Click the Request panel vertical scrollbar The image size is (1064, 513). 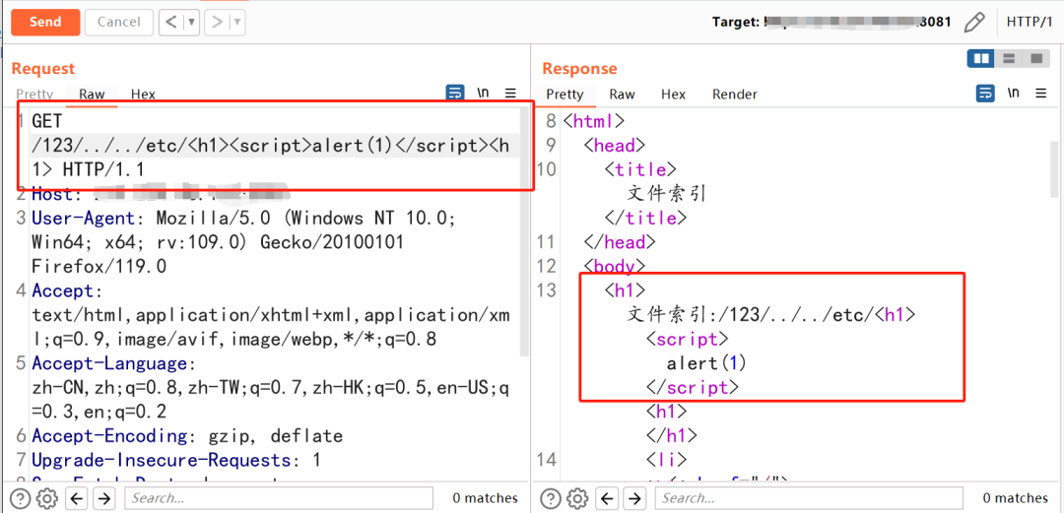tap(524, 230)
